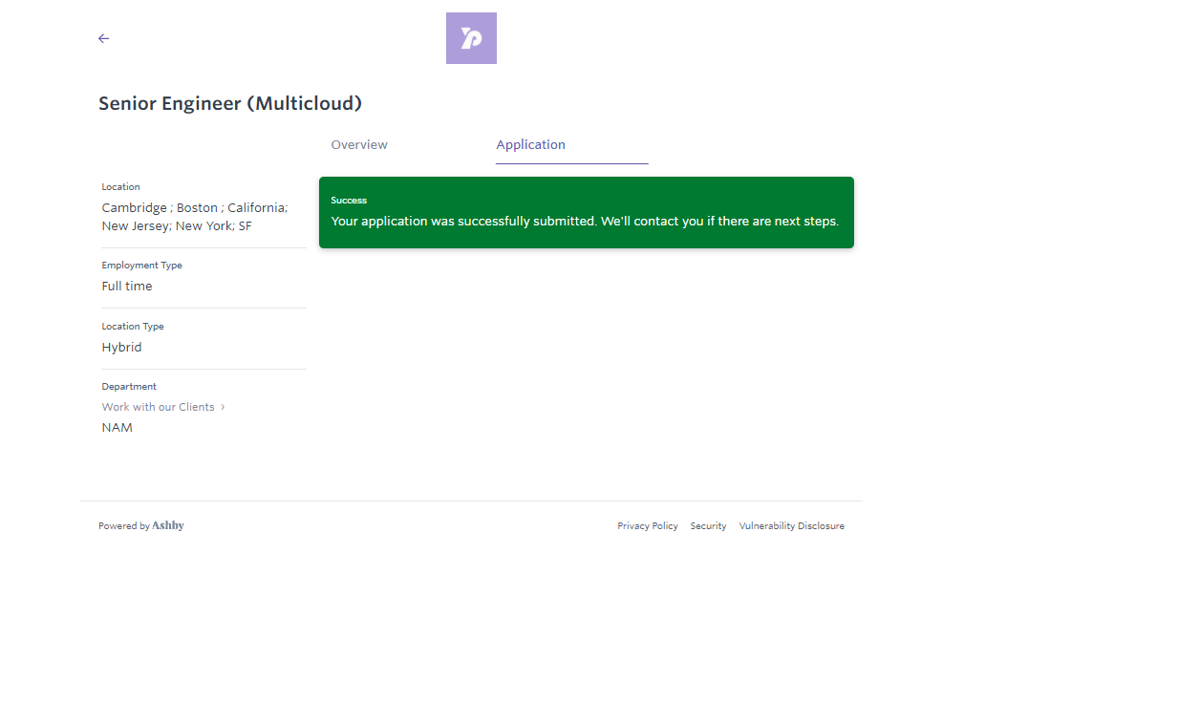Click the chevron after Work with our Clients
Image resolution: width=1178 pixels, height=703 pixels.
click(x=223, y=407)
